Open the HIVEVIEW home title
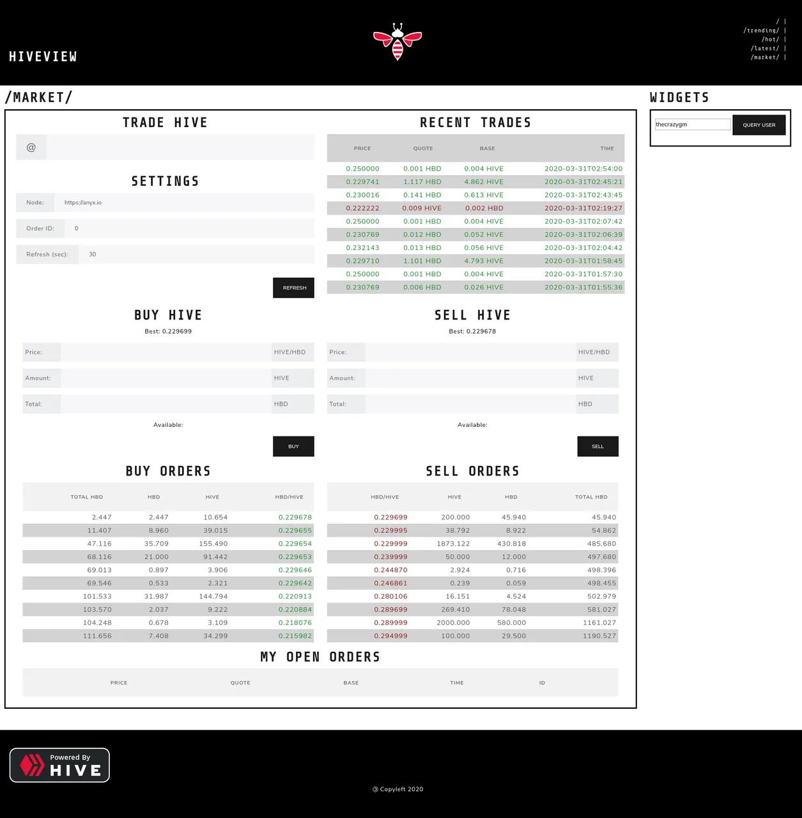Screen dimensions: 802x818 tap(43, 57)
